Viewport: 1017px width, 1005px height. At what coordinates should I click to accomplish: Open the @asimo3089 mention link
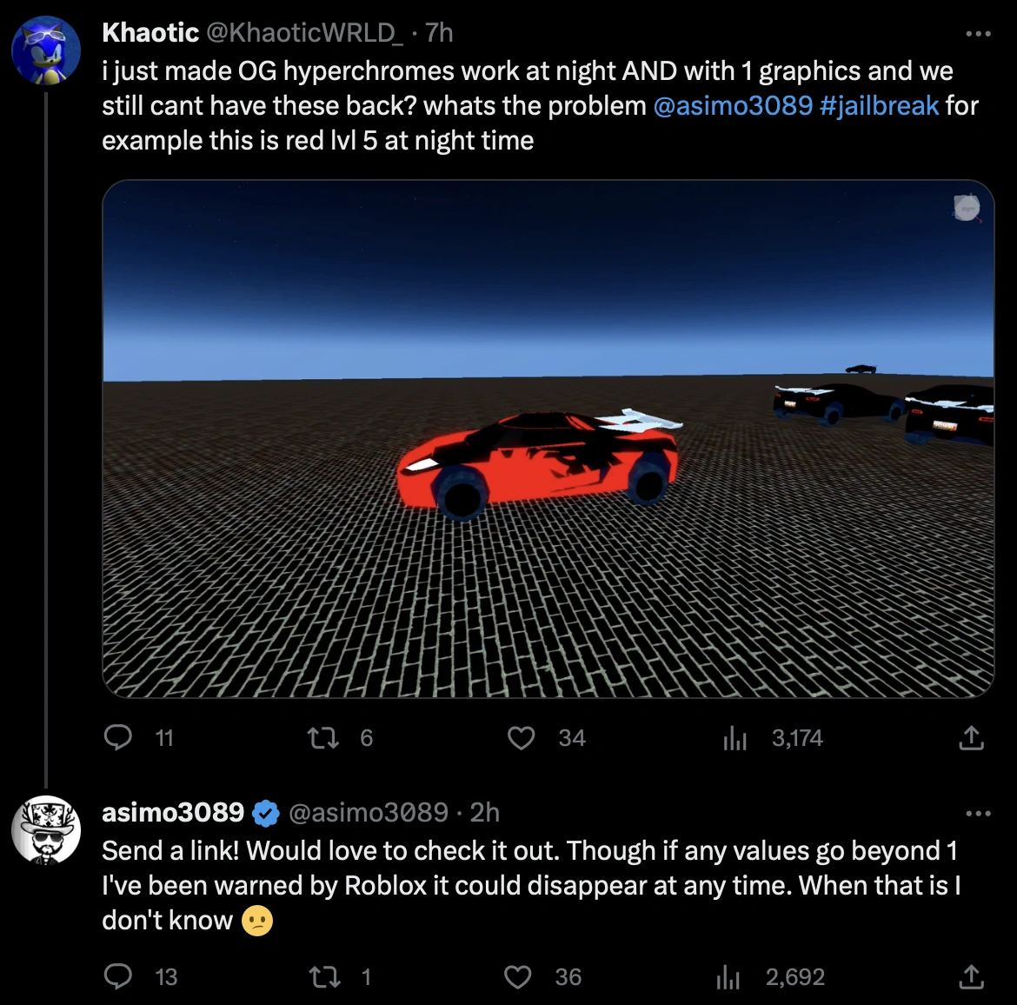732,106
